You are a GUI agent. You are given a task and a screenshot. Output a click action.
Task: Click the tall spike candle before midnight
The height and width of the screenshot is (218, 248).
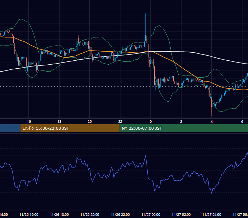pos(146,28)
